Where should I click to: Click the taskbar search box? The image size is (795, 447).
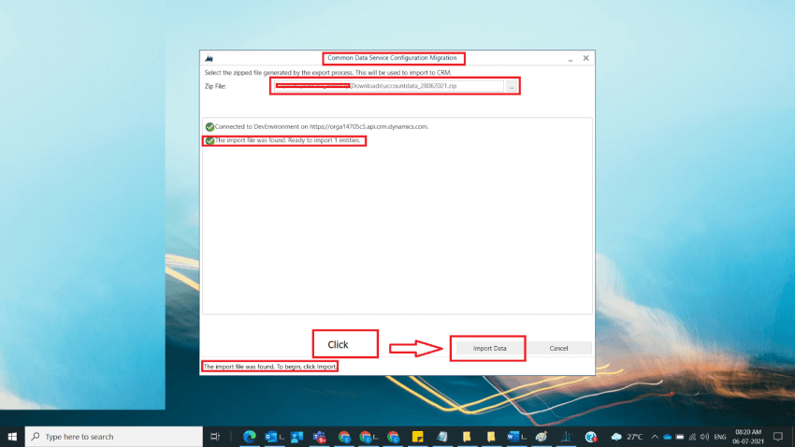(113, 437)
